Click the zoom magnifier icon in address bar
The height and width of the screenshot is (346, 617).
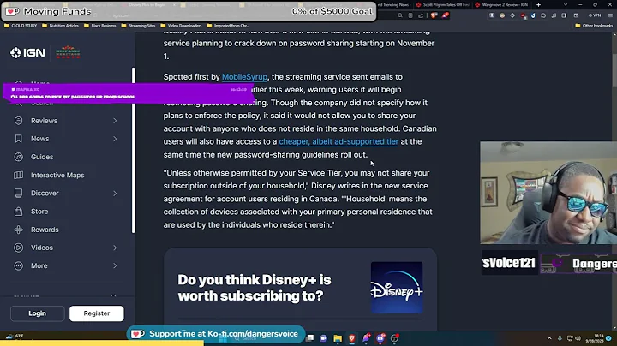tap(400, 15)
